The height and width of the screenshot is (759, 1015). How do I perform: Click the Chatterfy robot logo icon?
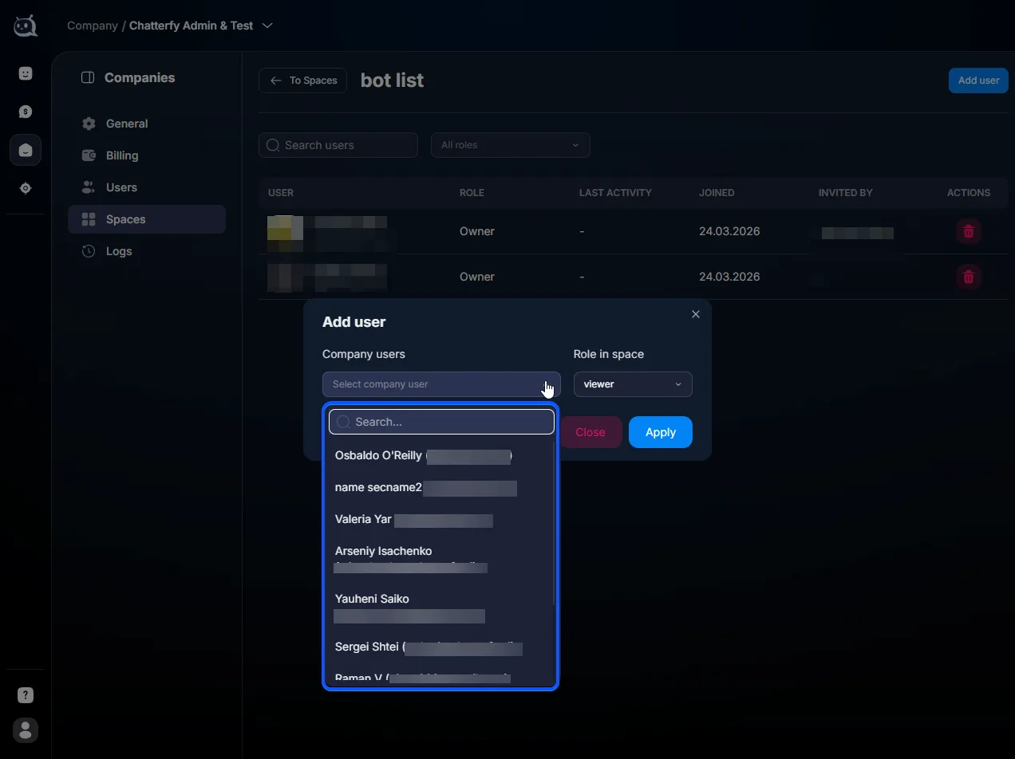pos(26,26)
